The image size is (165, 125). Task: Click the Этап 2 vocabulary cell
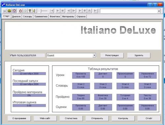(81, 86)
